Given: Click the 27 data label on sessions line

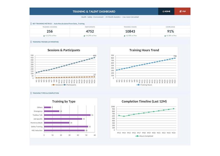Looking at the screenshot, I should (x=94, y=75).
